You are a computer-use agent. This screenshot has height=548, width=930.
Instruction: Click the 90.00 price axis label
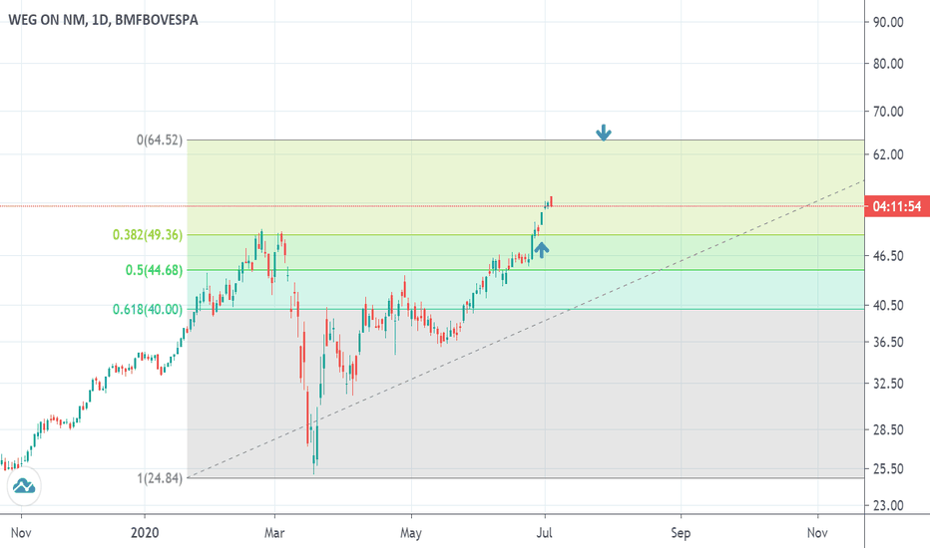888,22
